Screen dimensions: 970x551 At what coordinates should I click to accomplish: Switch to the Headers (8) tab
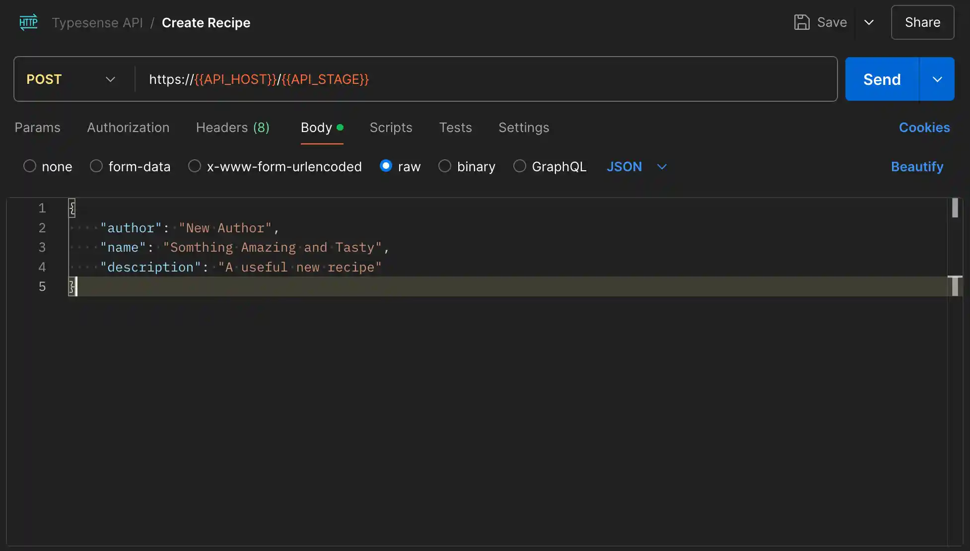click(232, 128)
